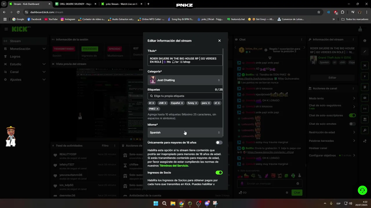The height and width of the screenshot is (208, 371).
Task: Open the Chrome tab search dropdown
Action: (3, 4)
